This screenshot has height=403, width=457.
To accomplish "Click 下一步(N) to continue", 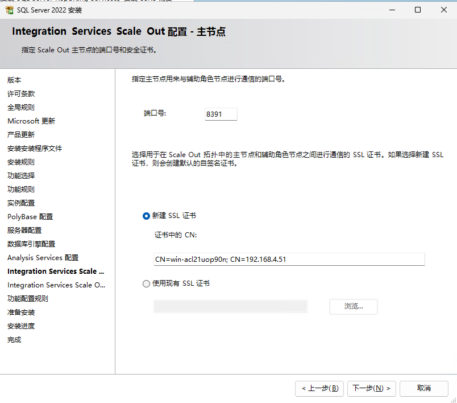I will point(371,388).
